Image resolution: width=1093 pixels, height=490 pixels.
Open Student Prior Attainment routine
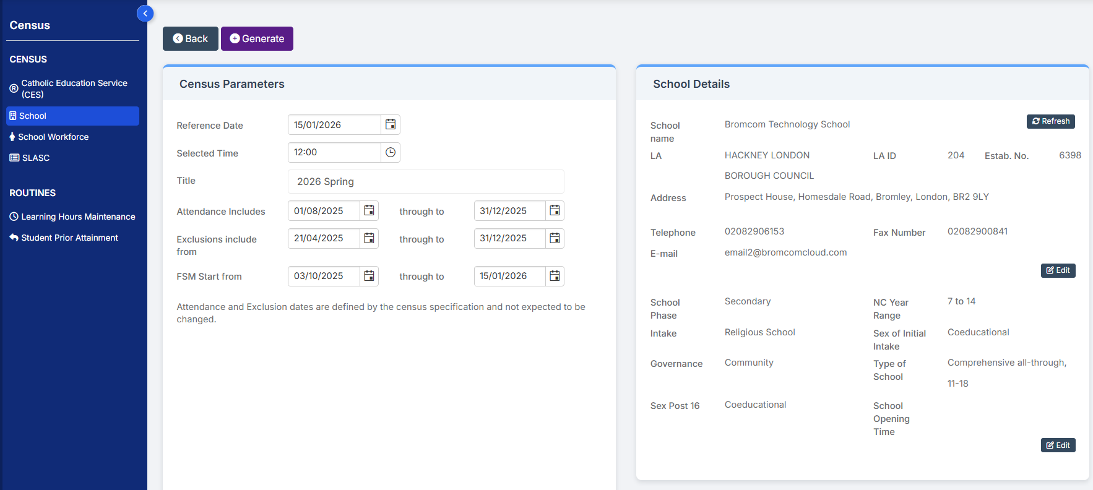tap(69, 238)
